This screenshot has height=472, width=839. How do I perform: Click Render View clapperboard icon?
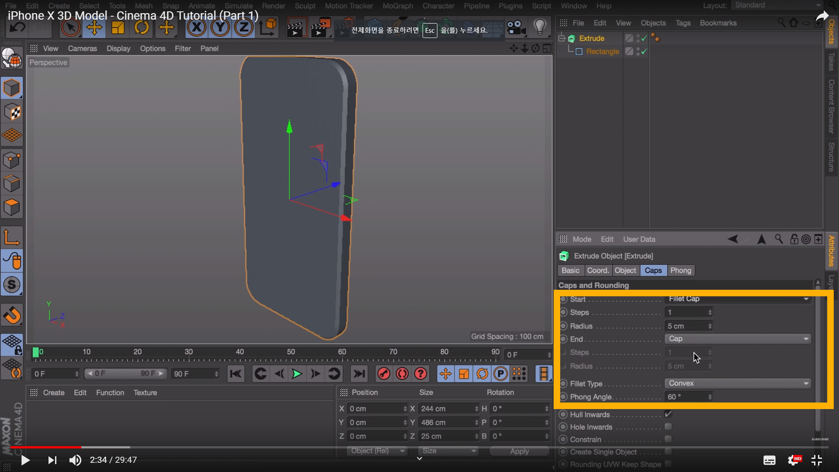coord(297,28)
